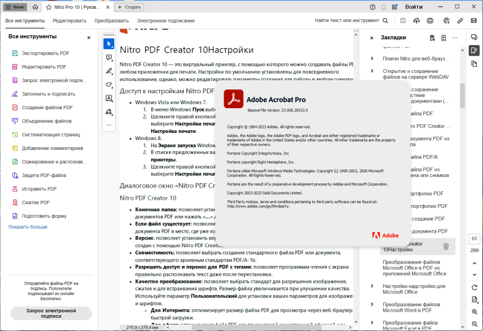Click the Создать new tab button
The height and width of the screenshot is (331, 483).
(129, 7)
